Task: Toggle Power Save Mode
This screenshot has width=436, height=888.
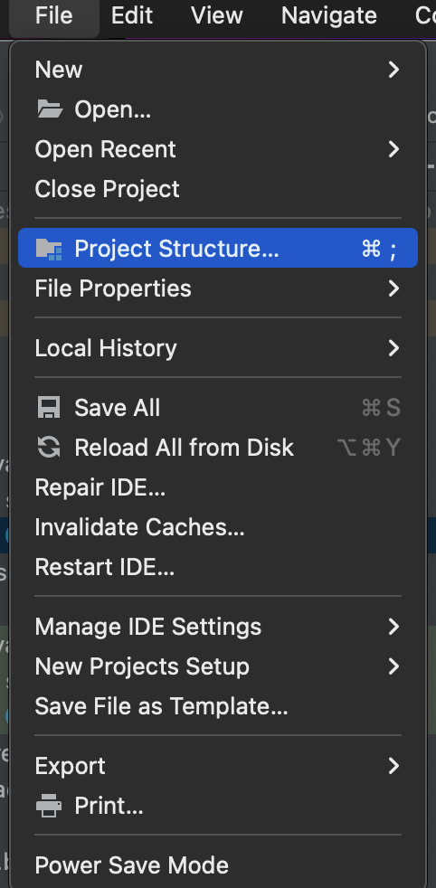Action: (218, 865)
